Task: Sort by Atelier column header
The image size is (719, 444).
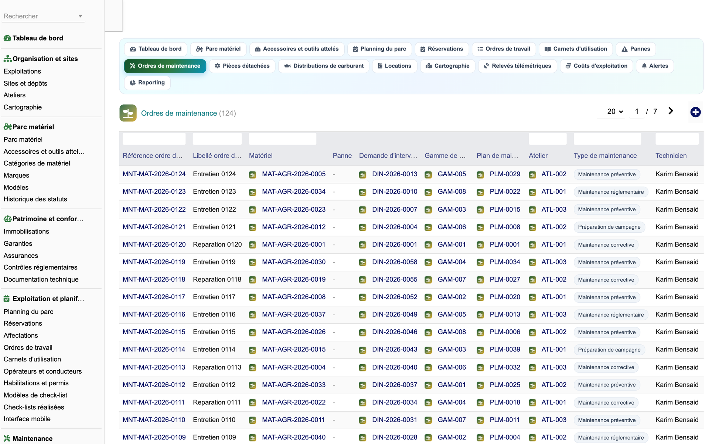Action: point(538,156)
